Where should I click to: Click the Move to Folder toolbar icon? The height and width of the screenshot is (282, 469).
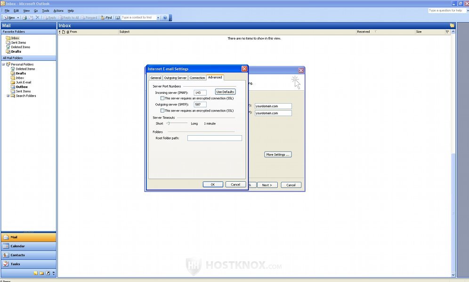coord(31,17)
